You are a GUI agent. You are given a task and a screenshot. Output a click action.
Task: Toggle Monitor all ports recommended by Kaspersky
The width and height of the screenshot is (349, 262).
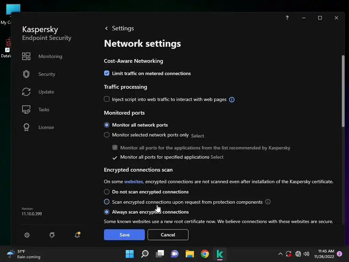tap(115, 147)
